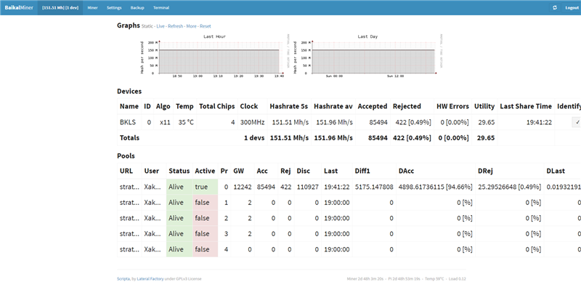Open the Lateral Factory footer link
The width and height of the screenshot is (581, 287).
150,278
